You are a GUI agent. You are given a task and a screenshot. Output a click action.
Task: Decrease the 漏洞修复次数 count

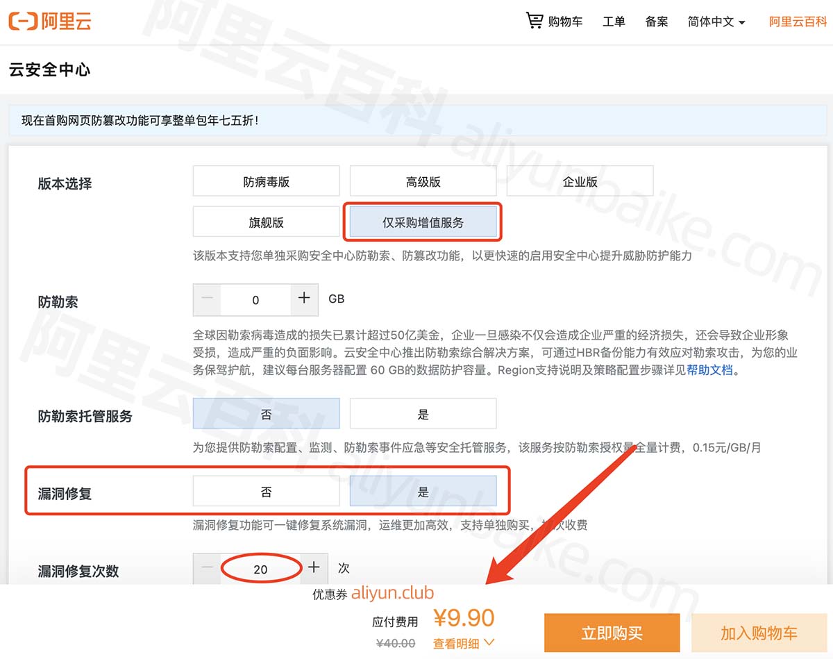(x=208, y=568)
